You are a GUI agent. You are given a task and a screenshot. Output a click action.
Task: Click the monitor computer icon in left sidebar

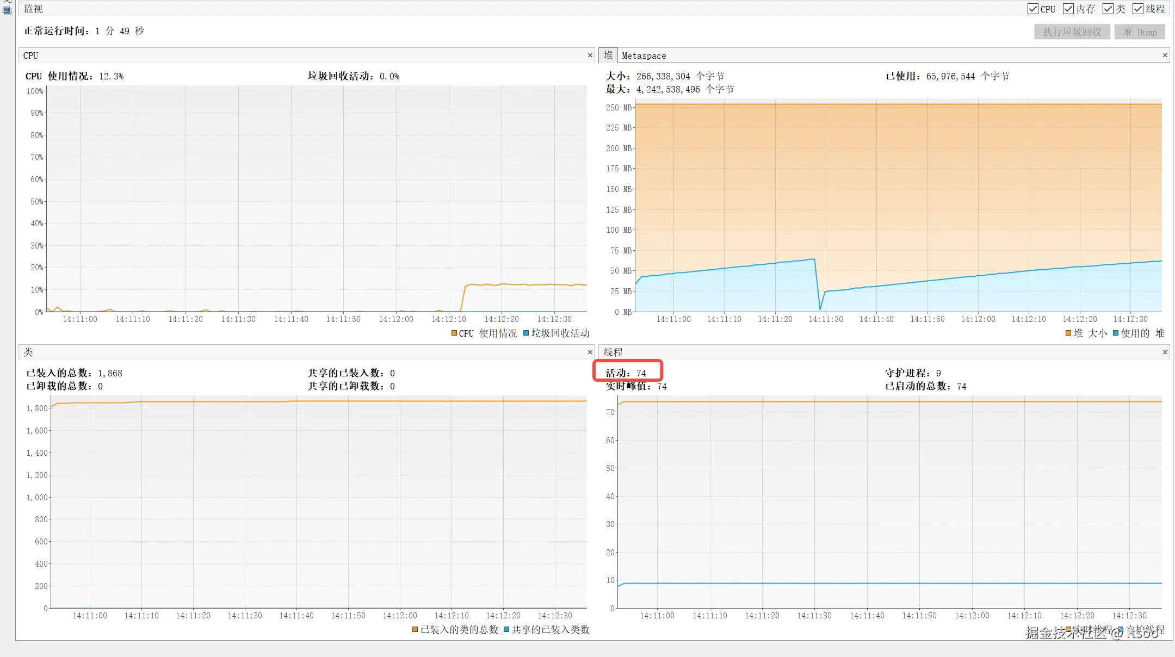click(7, 10)
